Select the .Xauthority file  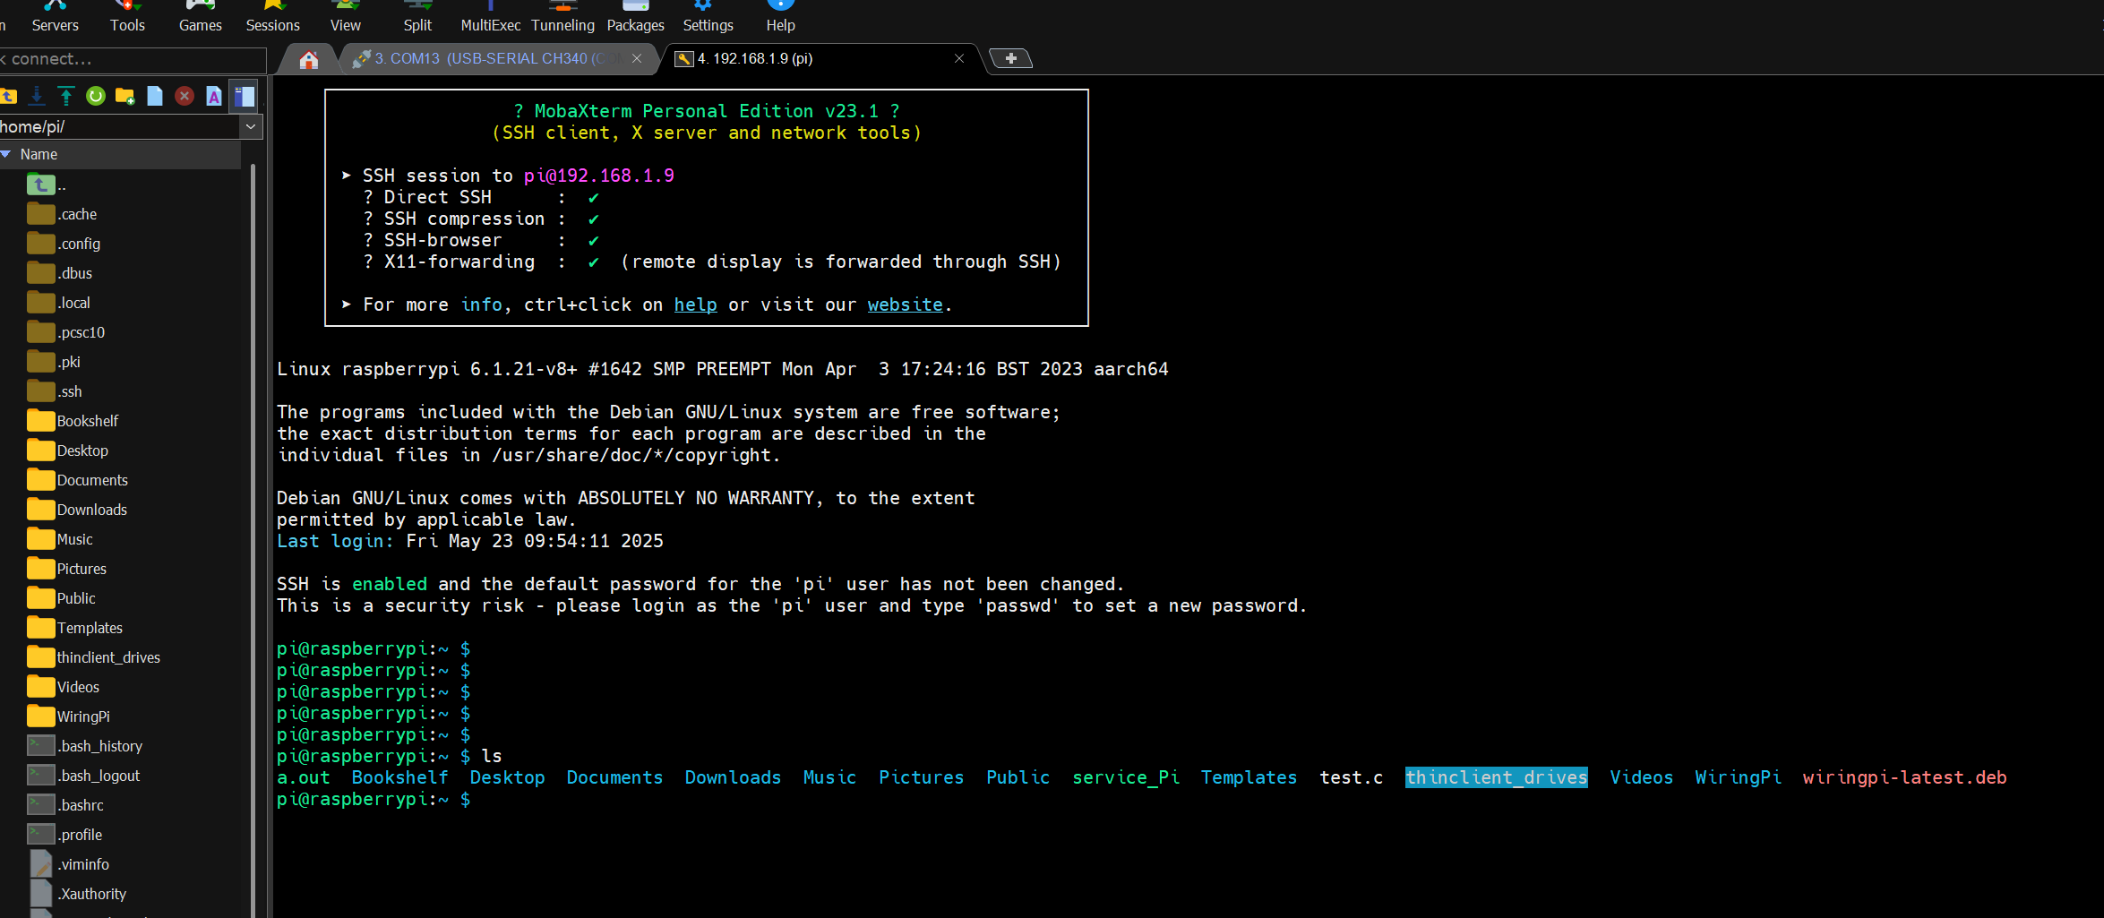[x=77, y=894]
